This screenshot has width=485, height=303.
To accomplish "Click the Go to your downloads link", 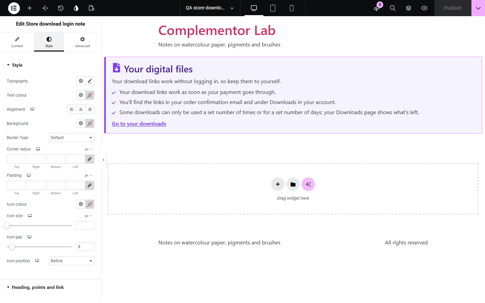I will [x=139, y=124].
